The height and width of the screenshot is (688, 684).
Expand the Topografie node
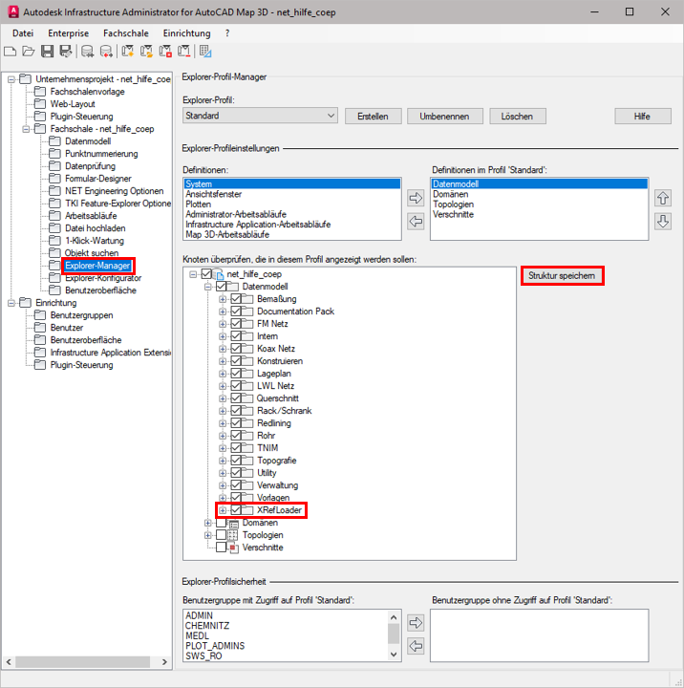pyautogui.click(x=223, y=461)
